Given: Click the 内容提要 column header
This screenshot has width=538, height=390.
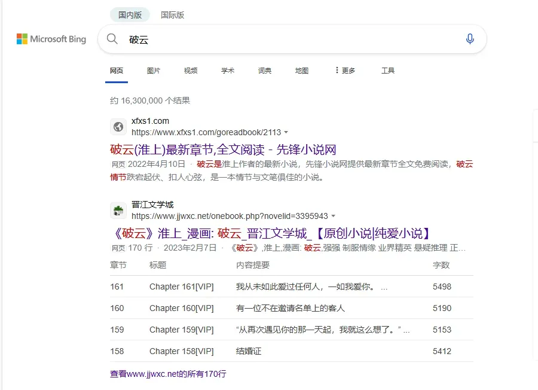Looking at the screenshot, I should (253, 265).
